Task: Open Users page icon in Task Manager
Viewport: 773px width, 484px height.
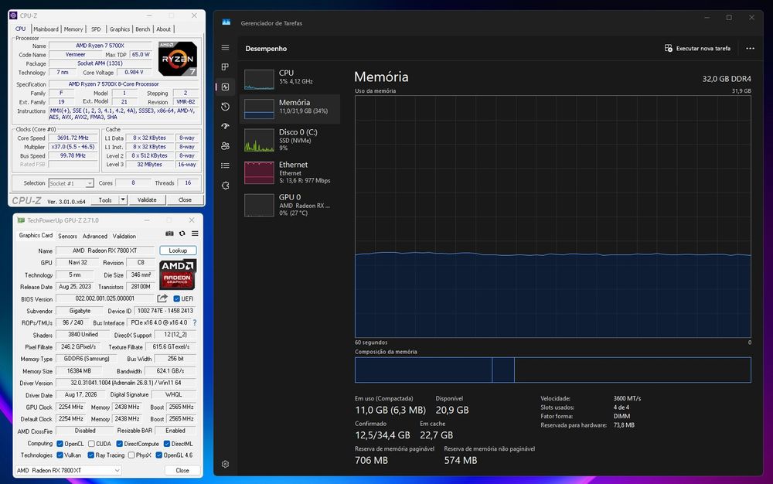Action: pyautogui.click(x=225, y=146)
